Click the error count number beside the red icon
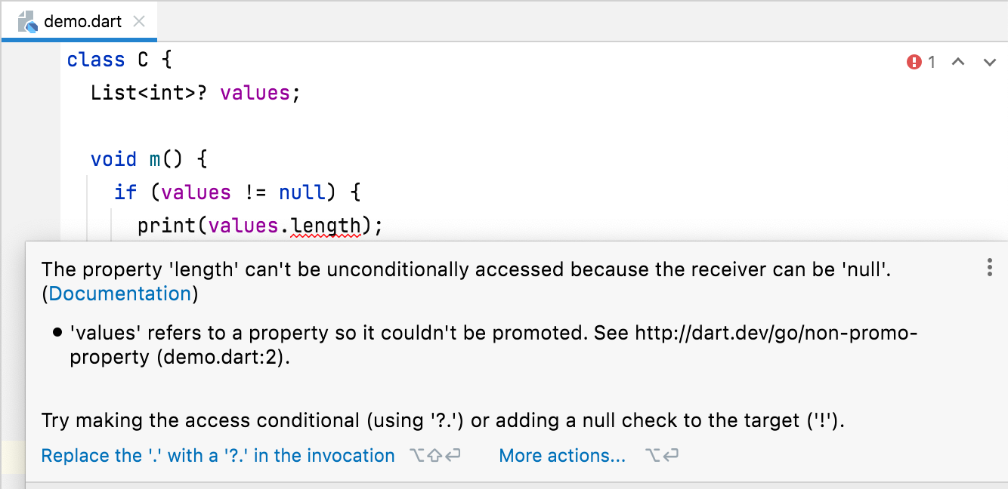This screenshot has height=489, width=1008. click(932, 62)
